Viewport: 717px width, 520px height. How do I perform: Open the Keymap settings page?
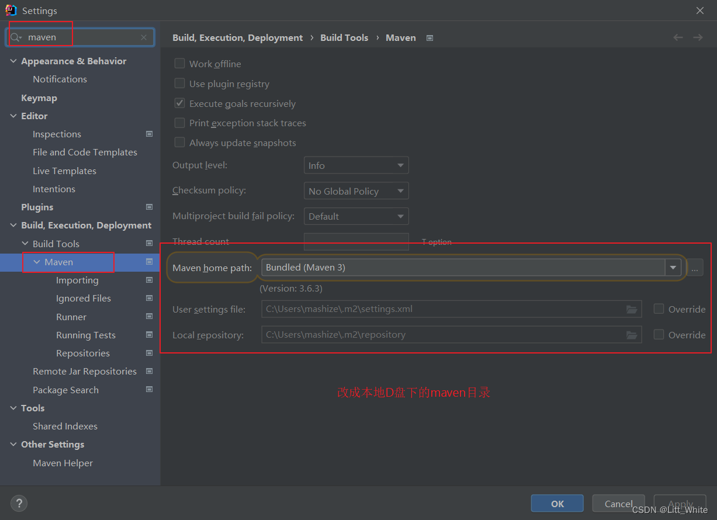[x=39, y=98]
